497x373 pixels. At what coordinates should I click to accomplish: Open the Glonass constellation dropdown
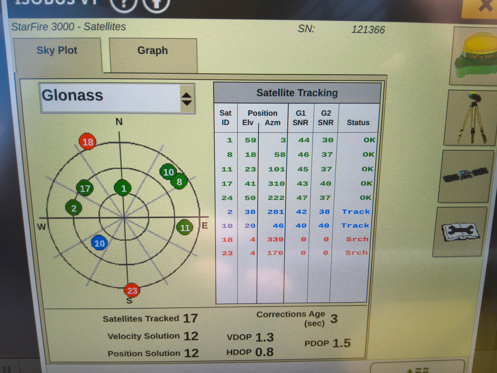(x=118, y=98)
